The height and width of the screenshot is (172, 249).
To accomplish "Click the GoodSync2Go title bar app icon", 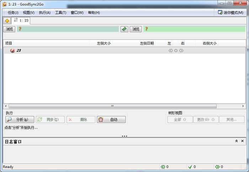I will coord(4,4).
